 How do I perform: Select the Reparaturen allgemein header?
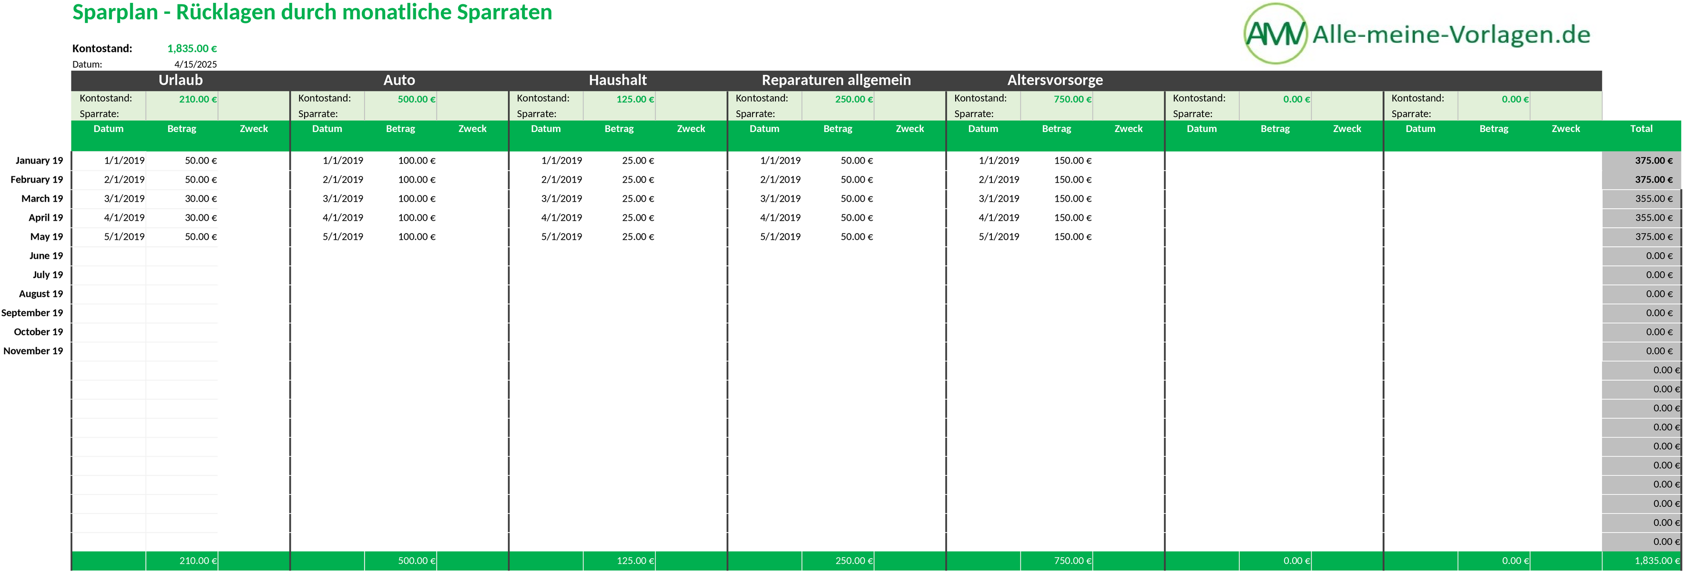(x=836, y=80)
